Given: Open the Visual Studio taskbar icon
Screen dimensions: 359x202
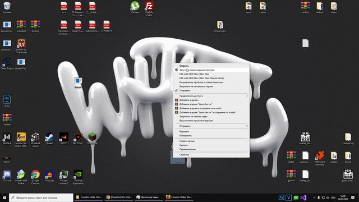Looking at the screenshot, I should 303,198.
